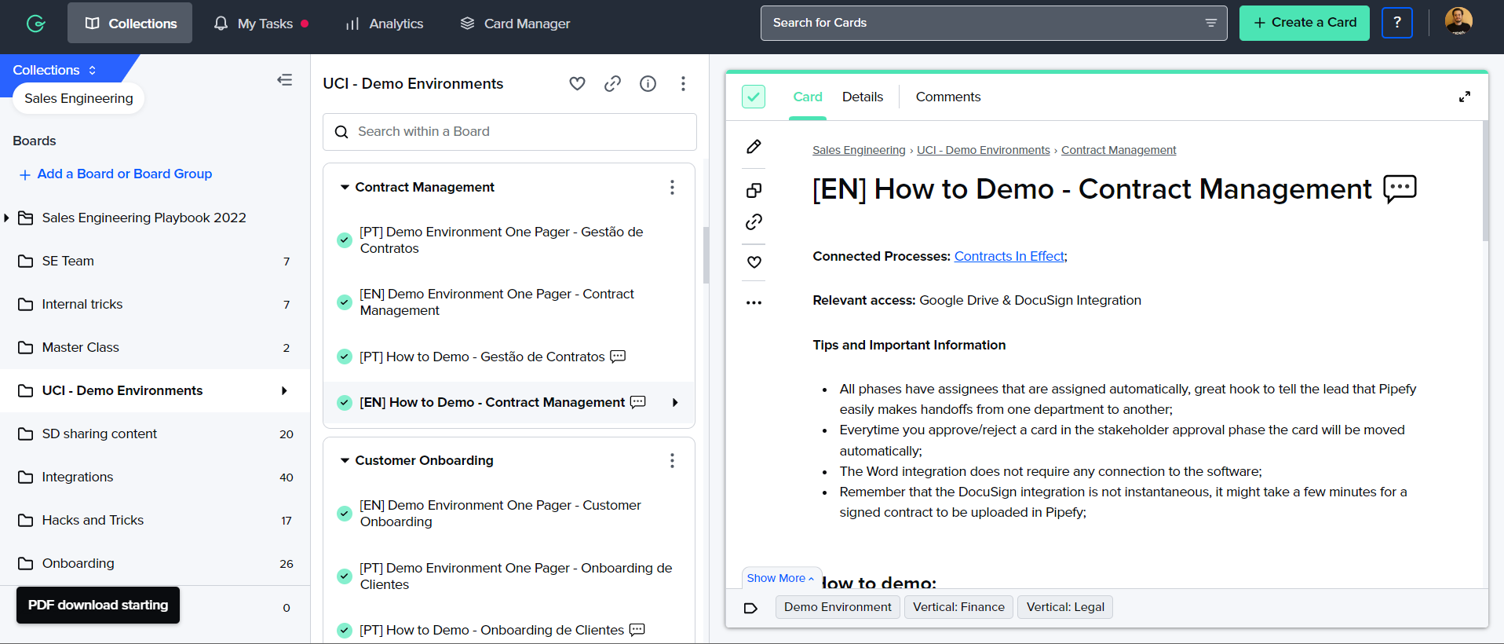1504x644 pixels.
Task: Click verified check on EN How to Demo Contract Management
Action: pyautogui.click(x=344, y=403)
